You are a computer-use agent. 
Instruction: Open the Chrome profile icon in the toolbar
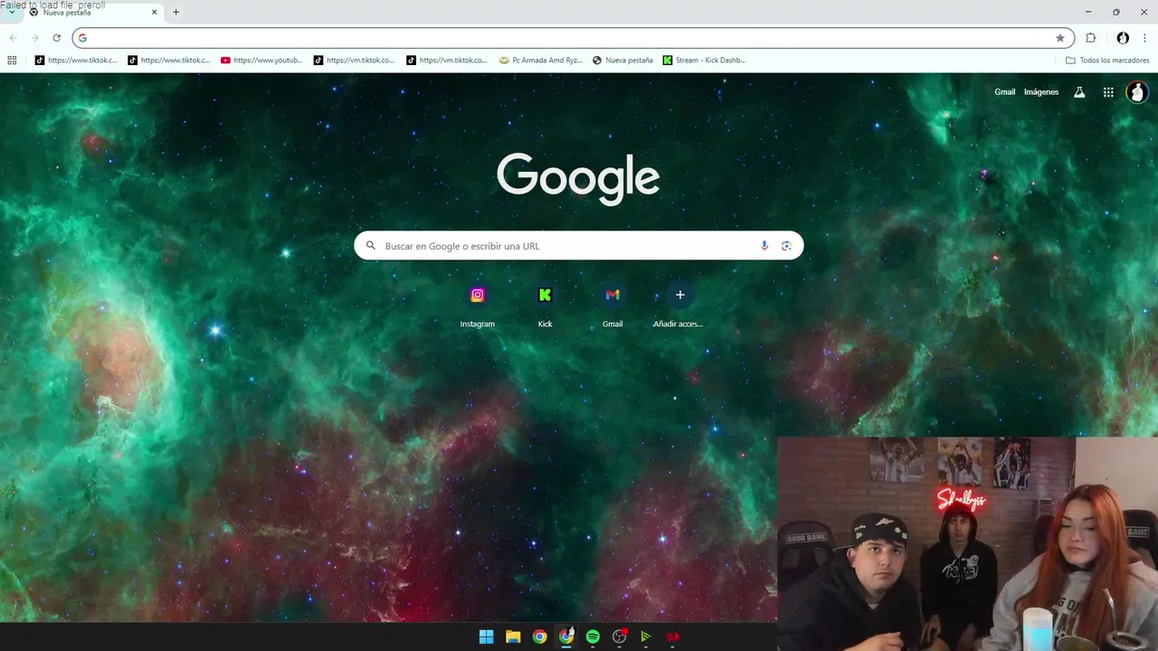point(1123,38)
